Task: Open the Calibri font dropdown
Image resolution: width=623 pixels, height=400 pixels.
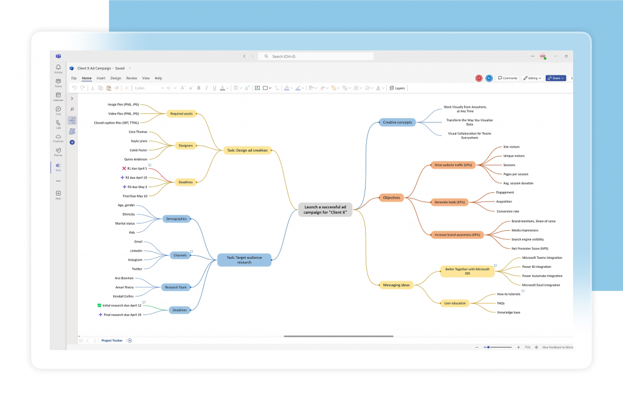Action: (148, 88)
